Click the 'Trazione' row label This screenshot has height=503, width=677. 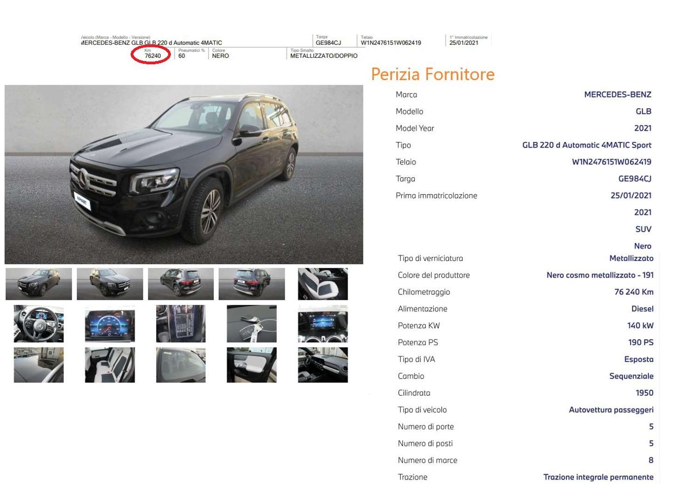(412, 477)
